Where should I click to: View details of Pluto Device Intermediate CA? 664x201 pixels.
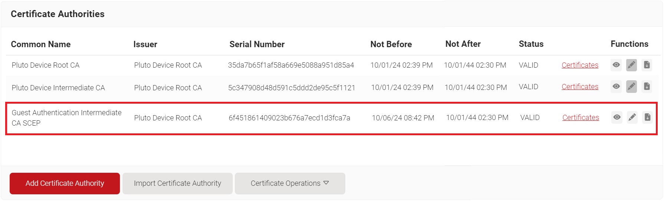coord(616,87)
